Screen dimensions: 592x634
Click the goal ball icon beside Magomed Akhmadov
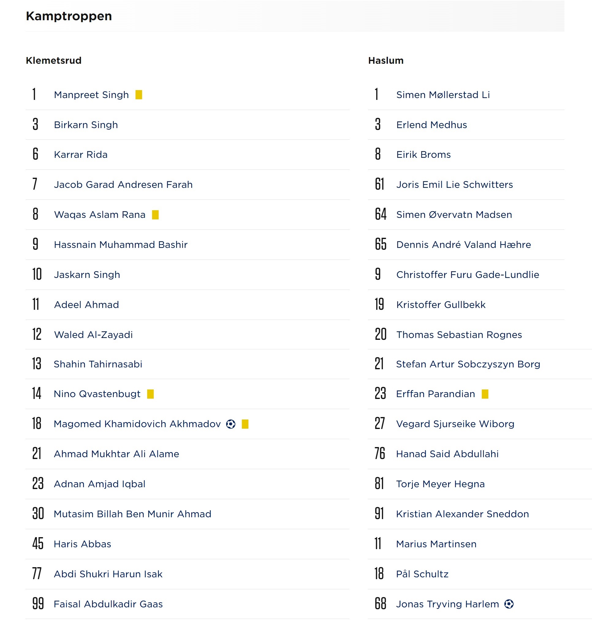(x=231, y=424)
